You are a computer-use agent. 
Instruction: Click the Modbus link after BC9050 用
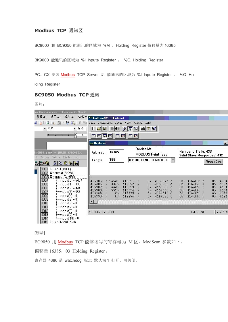pos(65,242)
